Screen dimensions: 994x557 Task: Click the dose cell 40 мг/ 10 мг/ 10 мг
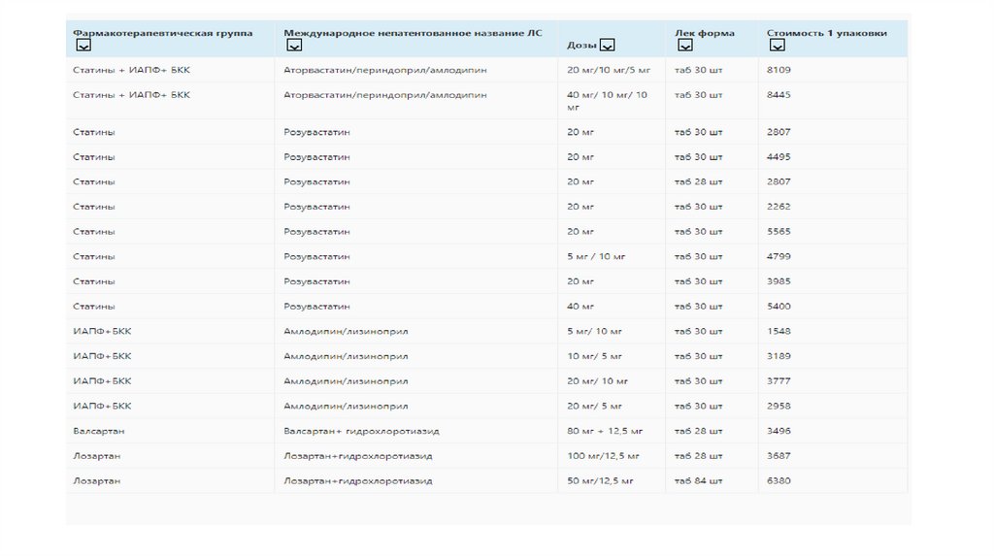click(607, 101)
